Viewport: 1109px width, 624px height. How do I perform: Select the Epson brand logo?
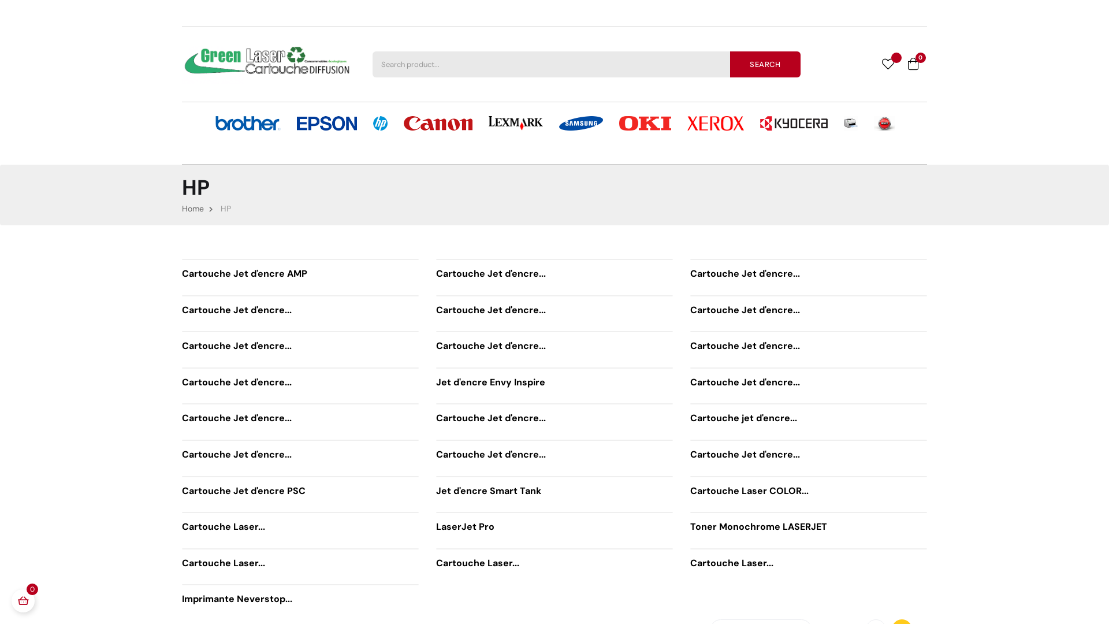pos(326,123)
